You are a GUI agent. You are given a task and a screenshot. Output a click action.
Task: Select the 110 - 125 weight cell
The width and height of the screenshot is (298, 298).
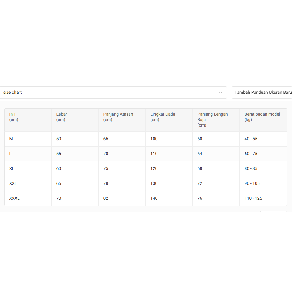(253, 198)
